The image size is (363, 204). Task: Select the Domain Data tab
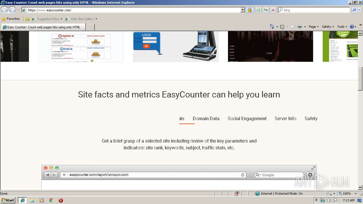(206, 119)
